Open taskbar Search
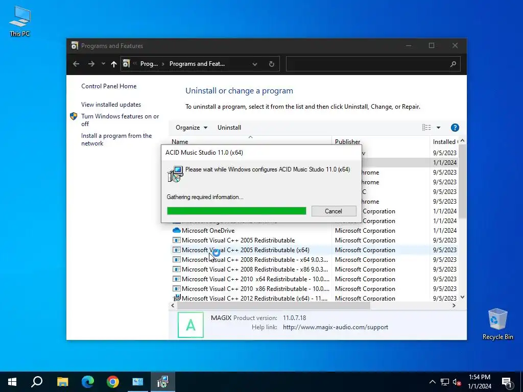The image size is (523, 392). point(37,382)
